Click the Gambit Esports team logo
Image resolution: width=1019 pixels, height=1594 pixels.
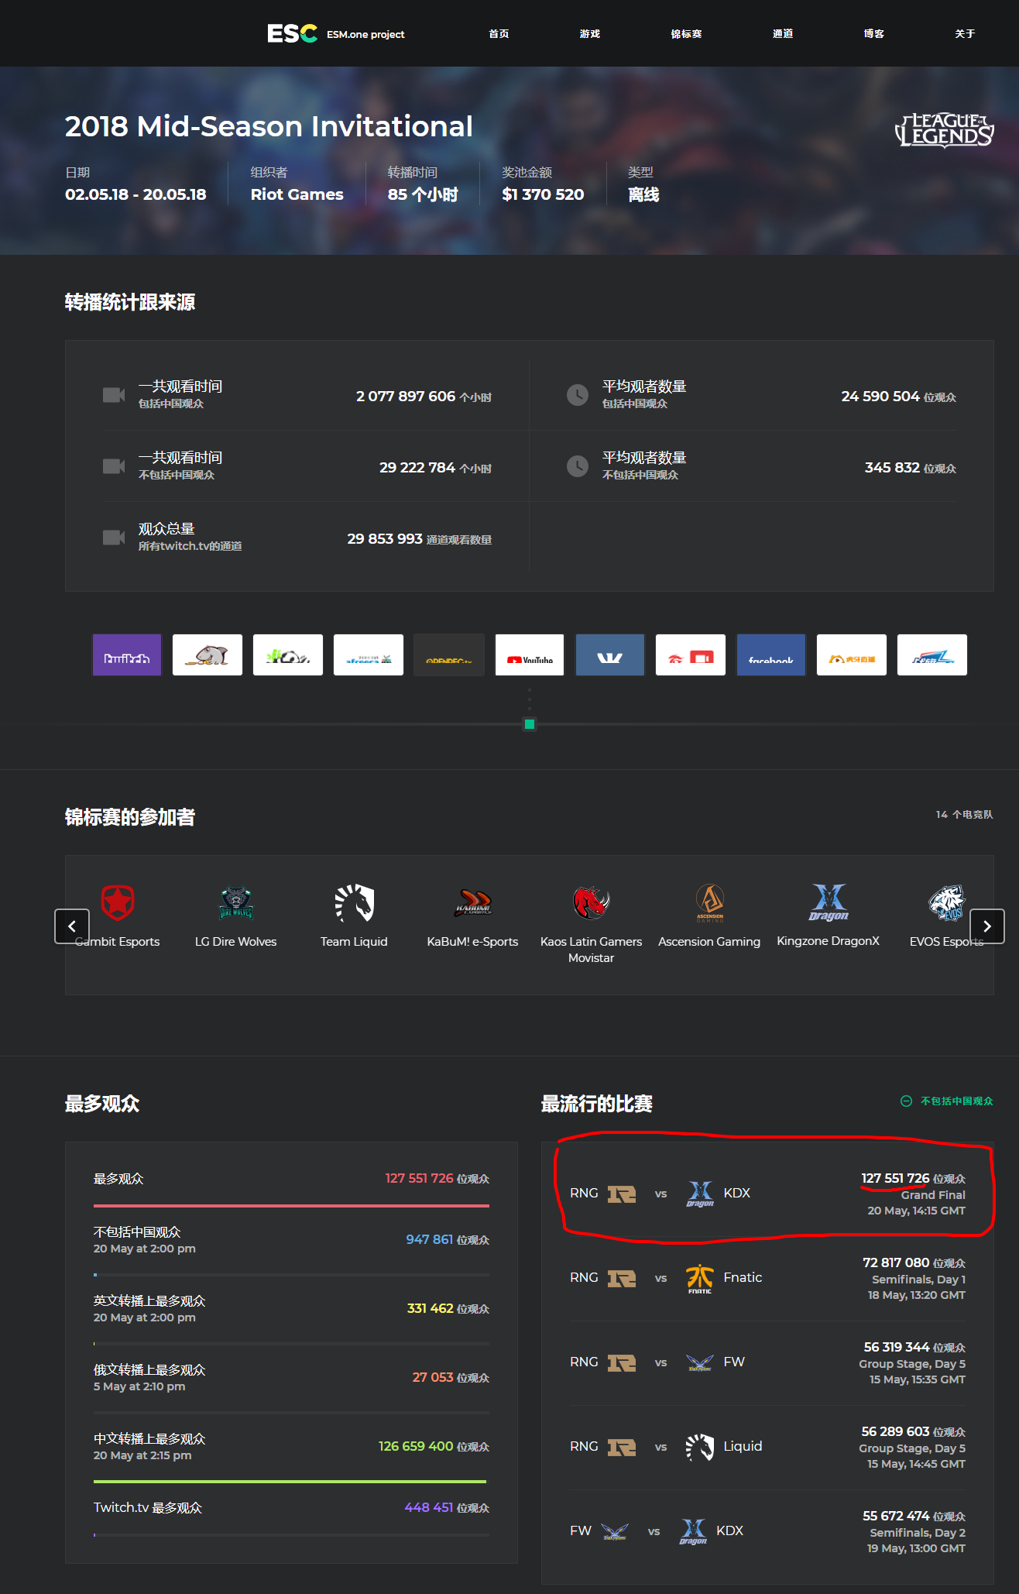118,902
